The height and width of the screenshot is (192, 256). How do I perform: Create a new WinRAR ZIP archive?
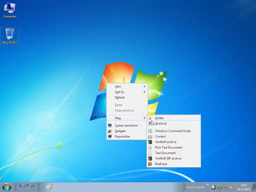click(174, 158)
